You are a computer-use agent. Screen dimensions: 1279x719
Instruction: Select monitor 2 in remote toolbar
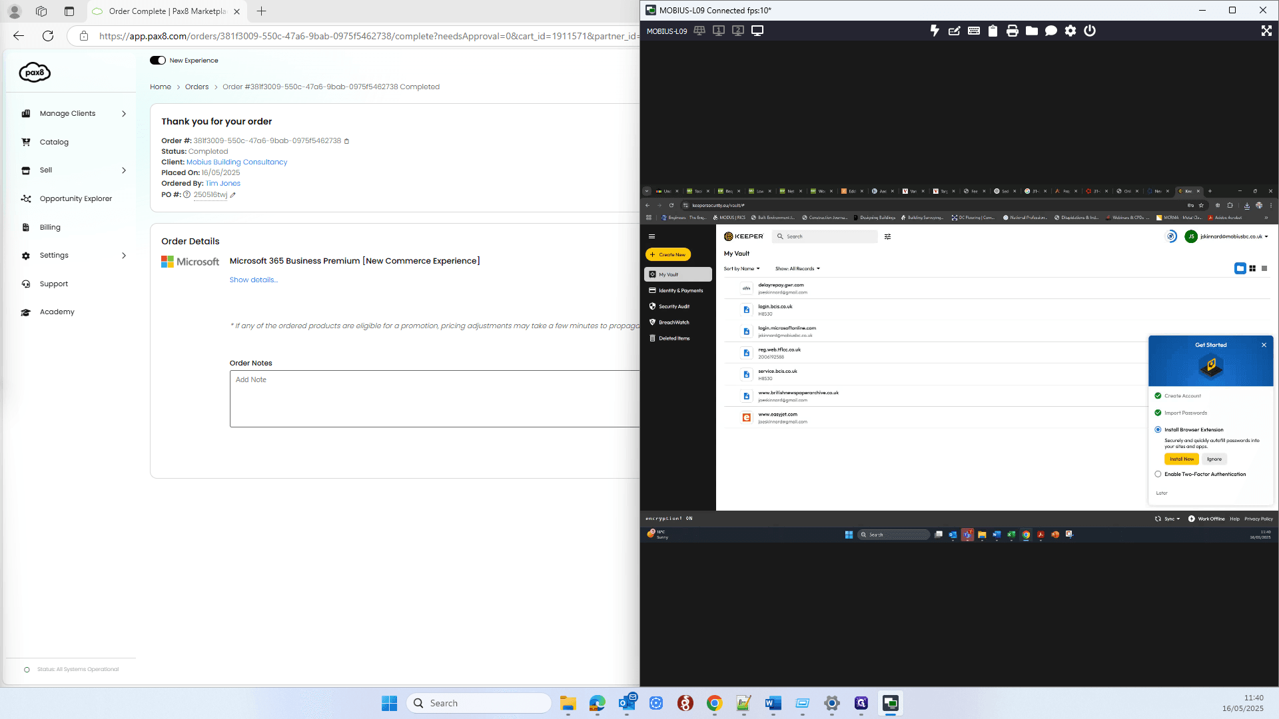tap(738, 31)
